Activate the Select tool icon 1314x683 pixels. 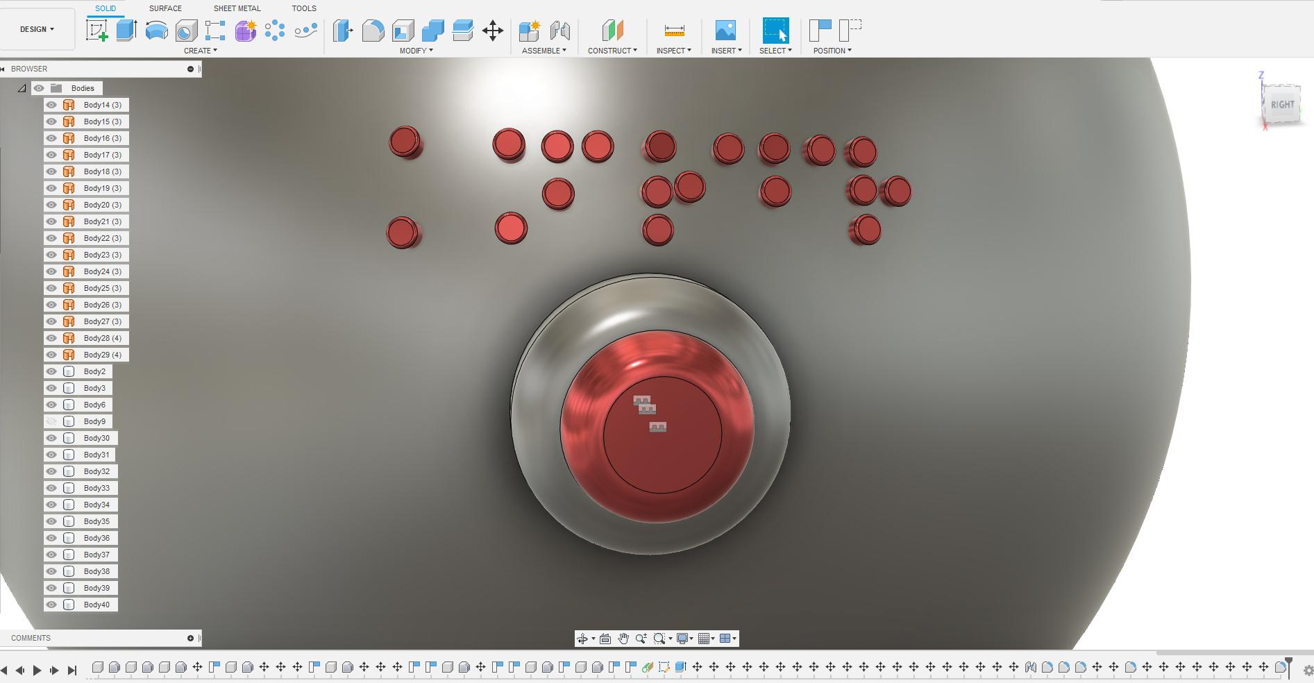click(775, 31)
